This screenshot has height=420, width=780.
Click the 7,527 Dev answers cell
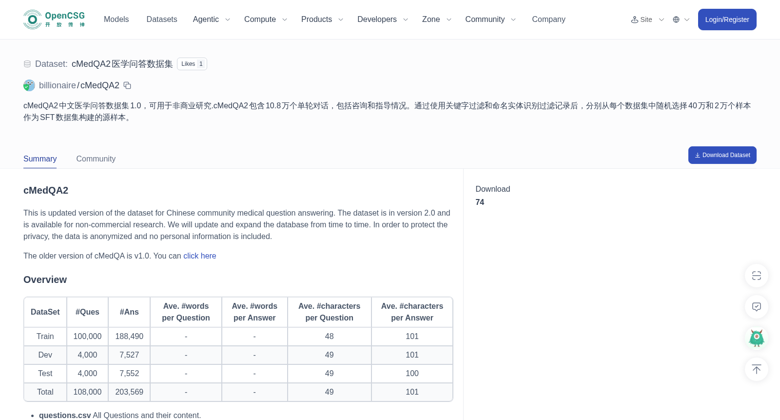pos(129,355)
